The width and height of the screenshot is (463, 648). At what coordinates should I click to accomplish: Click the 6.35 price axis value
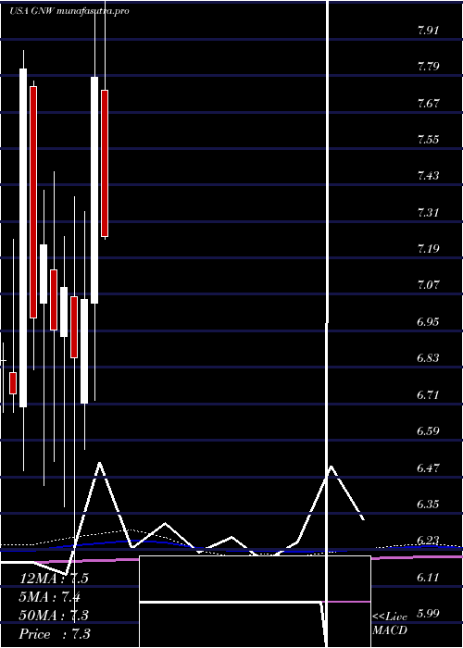click(x=428, y=505)
